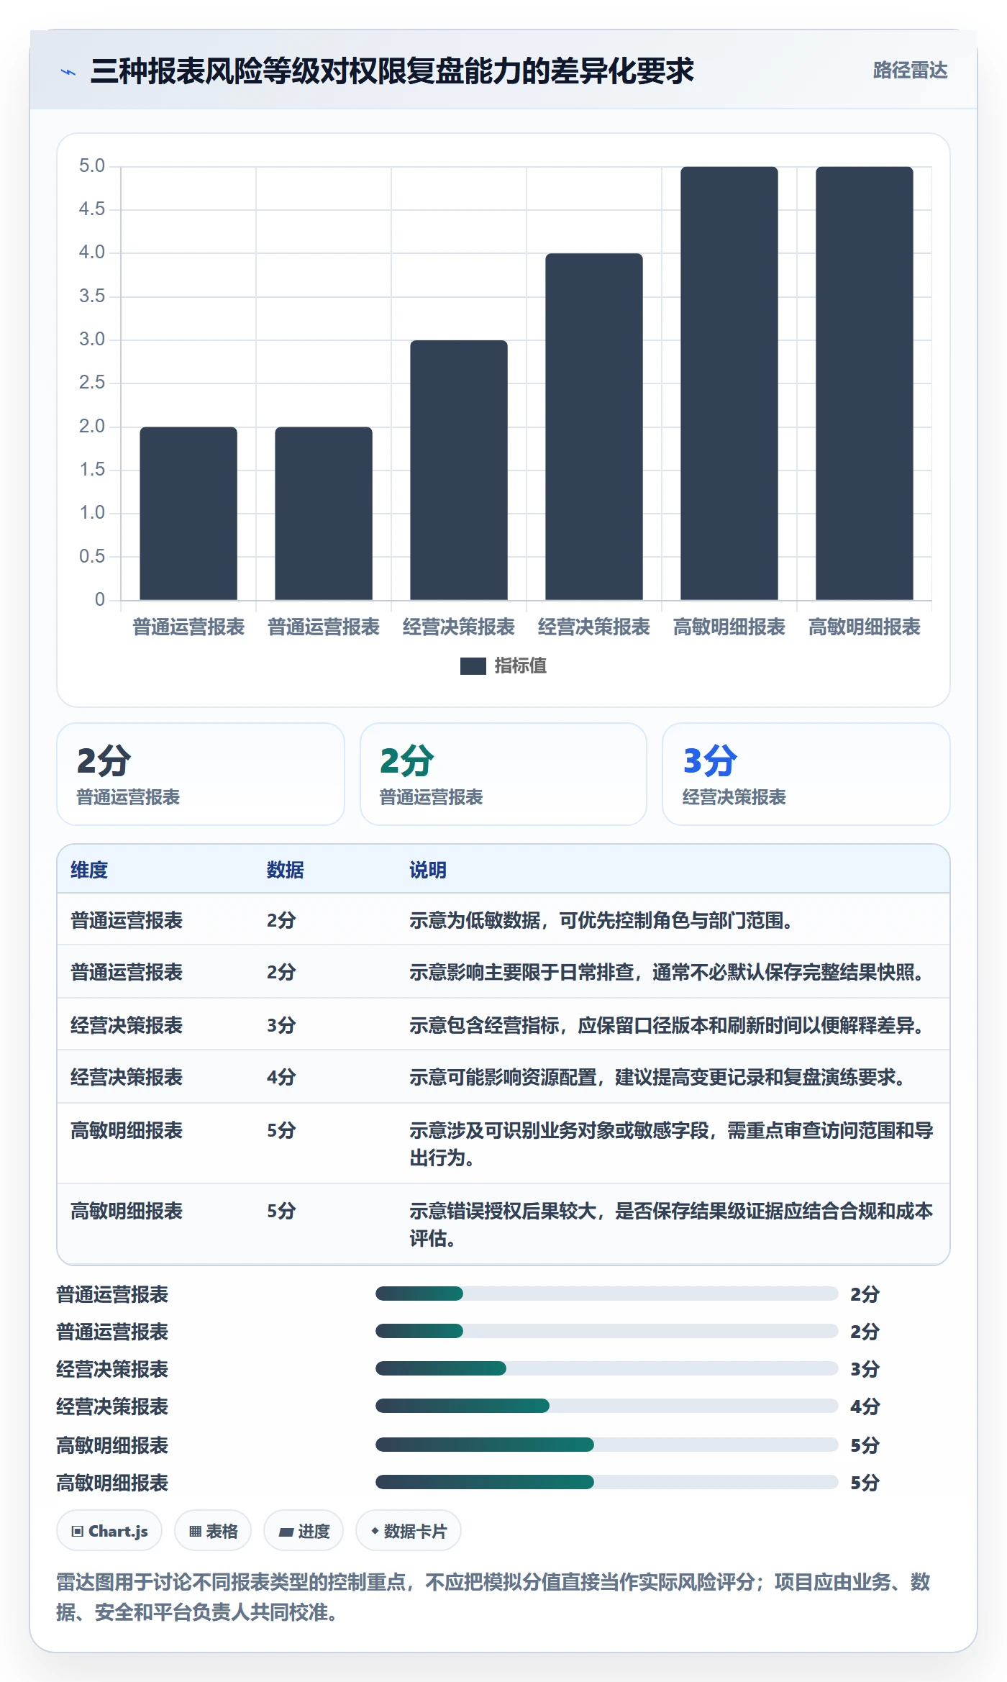
Task: Click the lightning icon beside the title
Action: coord(68,72)
